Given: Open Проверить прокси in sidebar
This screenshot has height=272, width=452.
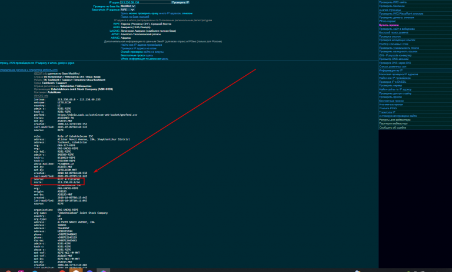Looking at the screenshot, I should [390, 97].
